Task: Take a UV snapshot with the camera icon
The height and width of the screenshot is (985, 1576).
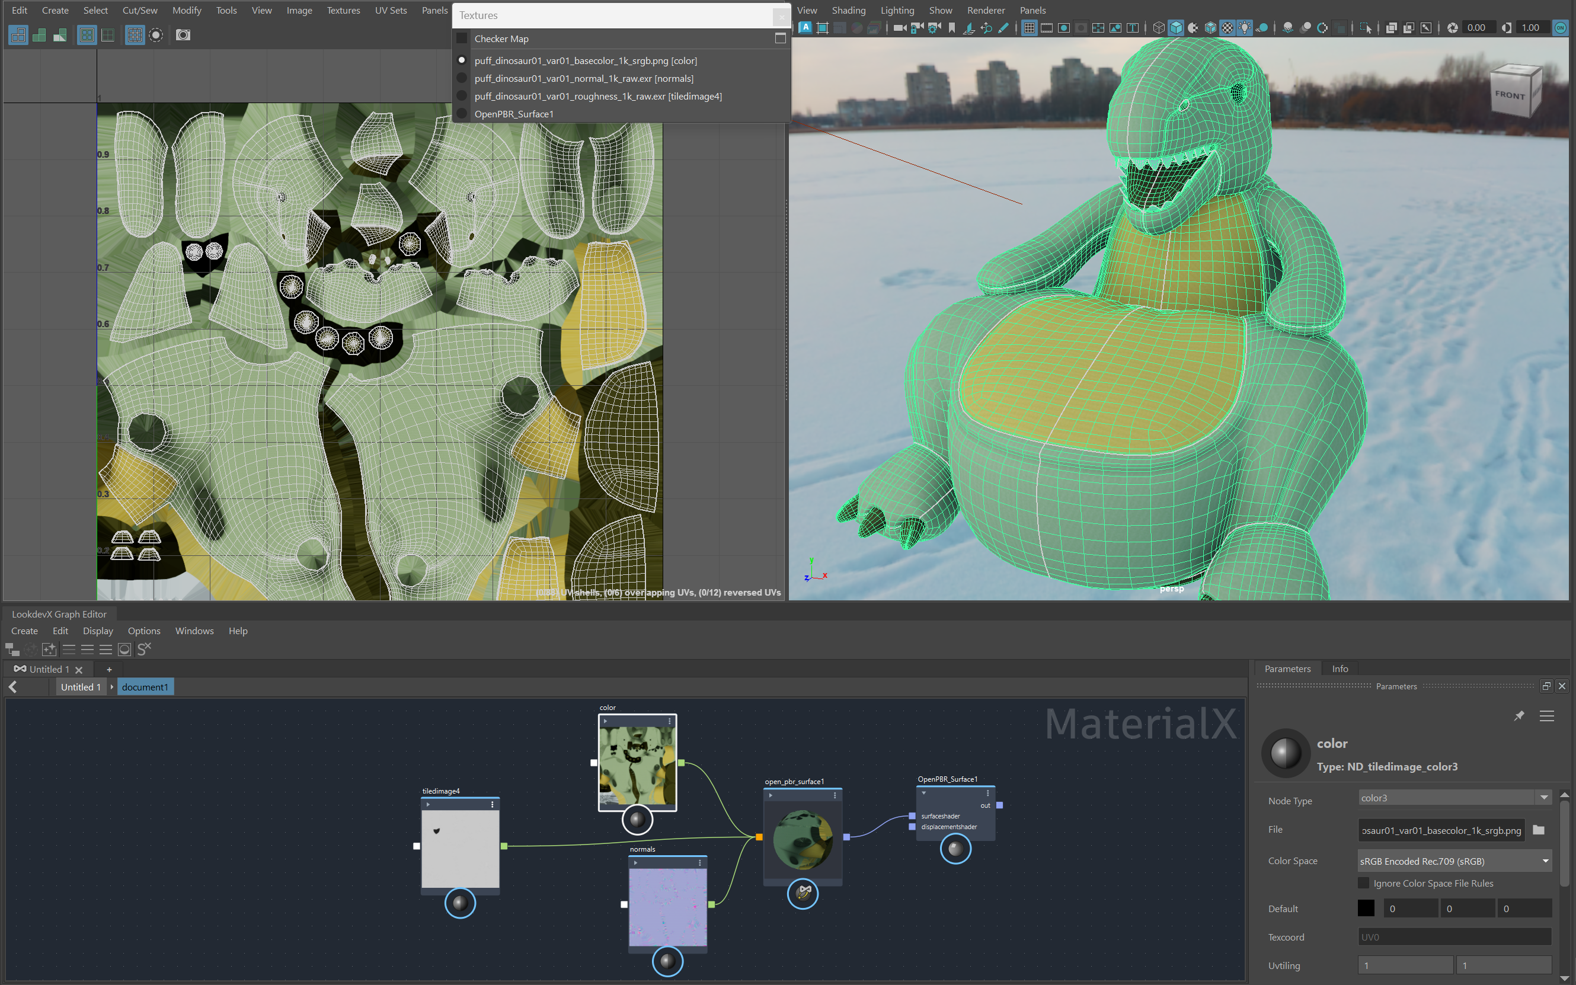Action: coord(183,35)
